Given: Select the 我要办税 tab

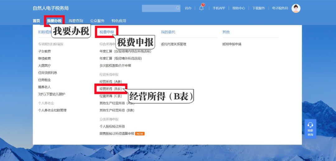Looking at the screenshot, I should [x=54, y=21].
